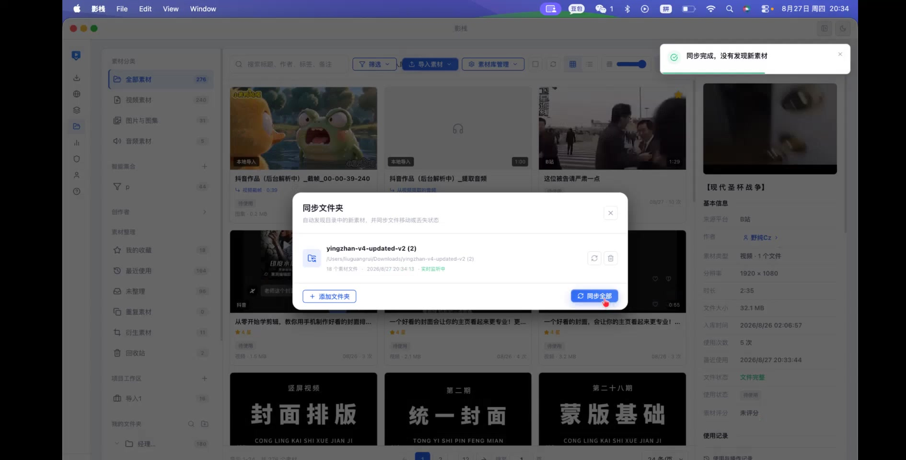Collapse the 经理 folder tree item
The height and width of the screenshot is (460, 906).
click(x=116, y=444)
